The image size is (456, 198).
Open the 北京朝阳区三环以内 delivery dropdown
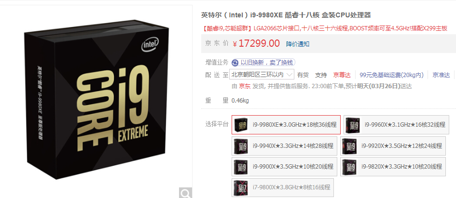pos(262,75)
